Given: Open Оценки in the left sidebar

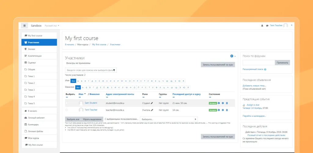Looking at the screenshot, I should [32, 63].
